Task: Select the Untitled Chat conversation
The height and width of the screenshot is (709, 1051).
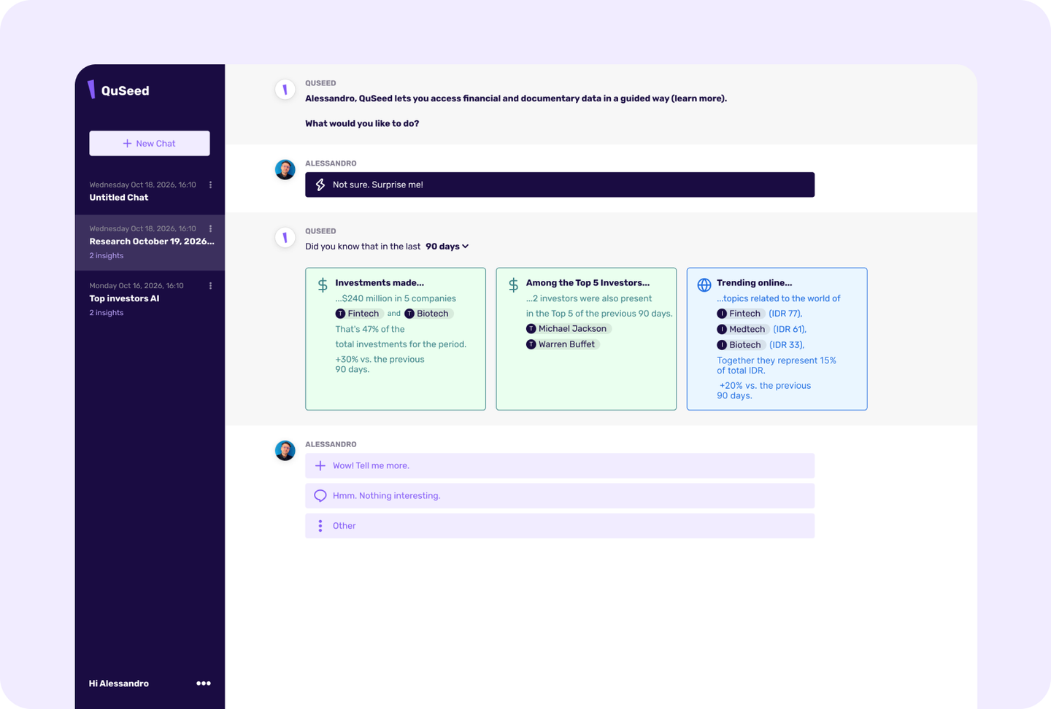Action: (150, 191)
